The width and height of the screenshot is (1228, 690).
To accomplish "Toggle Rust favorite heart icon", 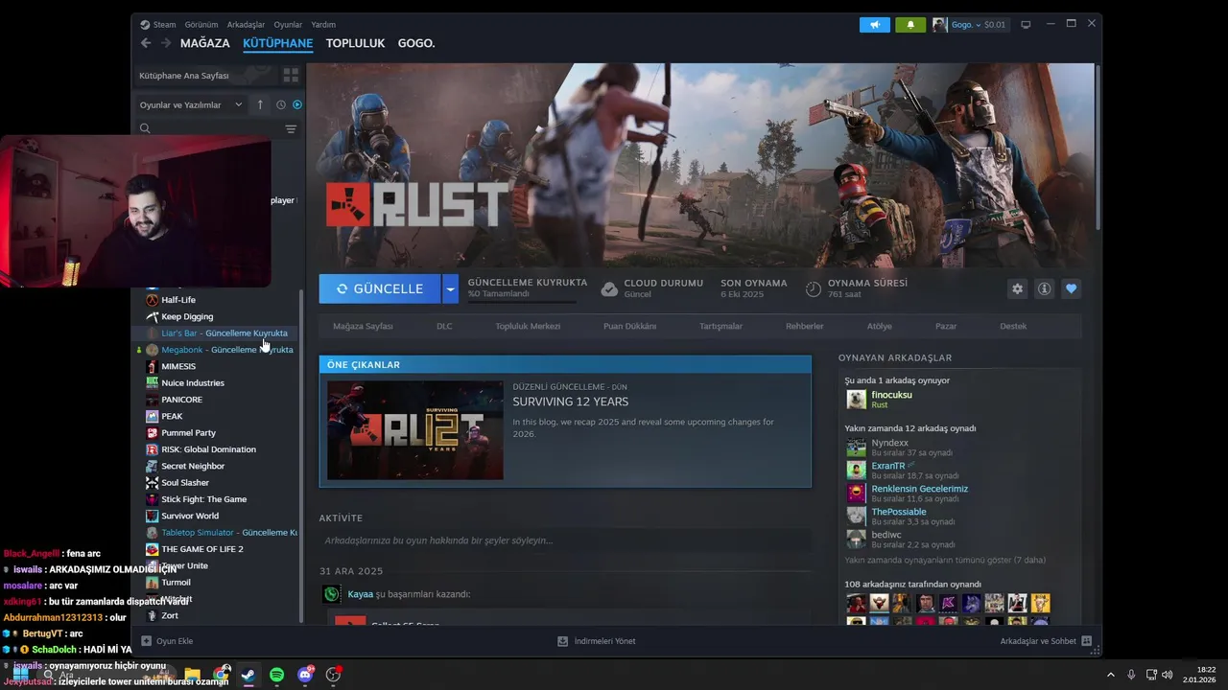I will point(1072,288).
